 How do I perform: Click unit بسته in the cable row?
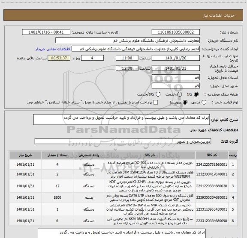pyautogui.click(x=89, y=197)
